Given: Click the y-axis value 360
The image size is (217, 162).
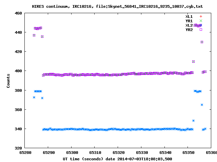Looking at the screenshot, I should (x=18, y=110).
